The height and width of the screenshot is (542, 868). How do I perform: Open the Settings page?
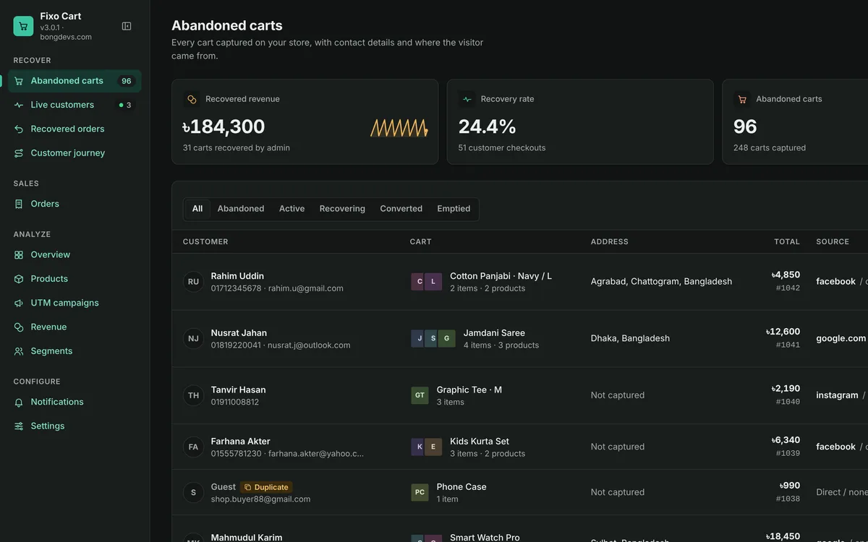tap(75, 426)
